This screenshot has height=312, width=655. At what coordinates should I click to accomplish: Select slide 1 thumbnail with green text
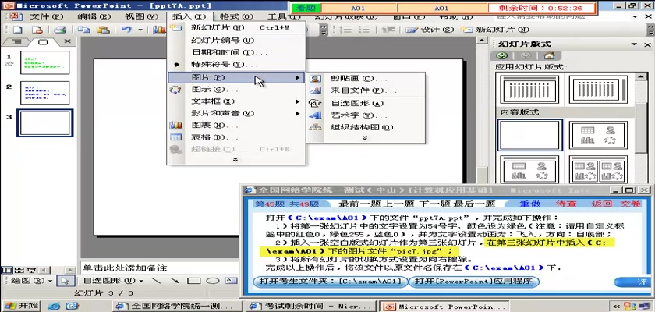(44, 62)
